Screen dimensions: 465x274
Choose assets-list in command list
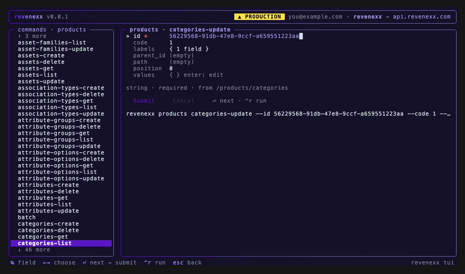pyautogui.click(x=38, y=75)
